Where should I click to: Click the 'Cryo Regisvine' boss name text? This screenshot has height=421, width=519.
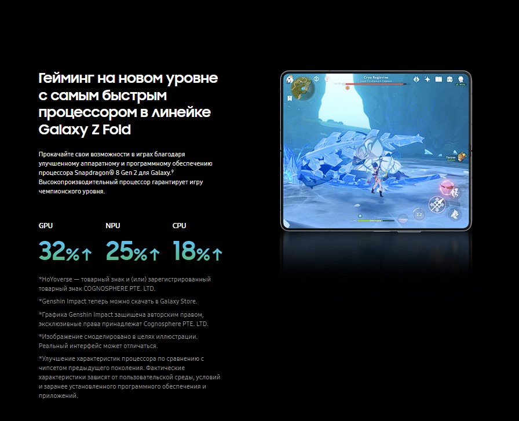click(x=376, y=77)
